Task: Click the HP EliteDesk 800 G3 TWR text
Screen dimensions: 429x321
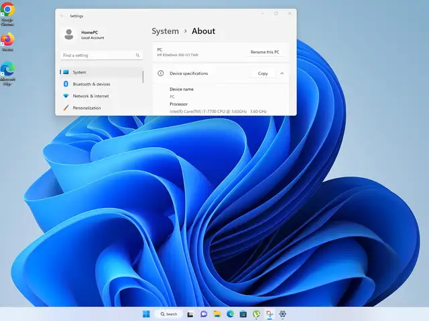Action: (178, 55)
